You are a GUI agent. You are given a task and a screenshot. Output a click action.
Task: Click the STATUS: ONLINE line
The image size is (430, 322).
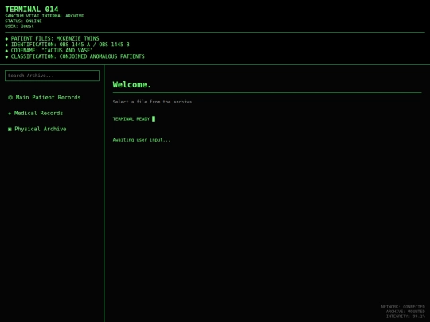[x=23, y=21]
